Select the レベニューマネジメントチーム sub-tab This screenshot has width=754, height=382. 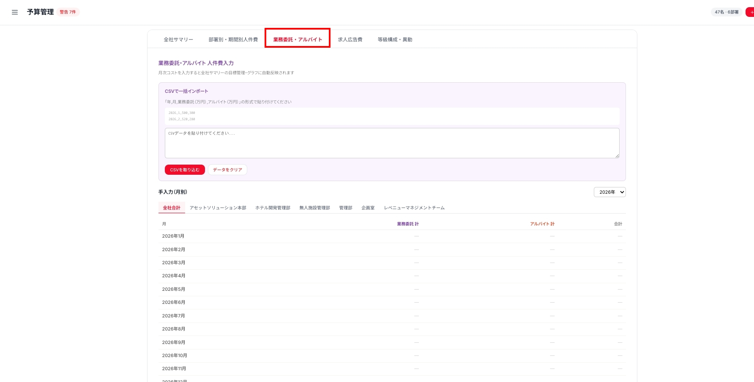(x=414, y=208)
